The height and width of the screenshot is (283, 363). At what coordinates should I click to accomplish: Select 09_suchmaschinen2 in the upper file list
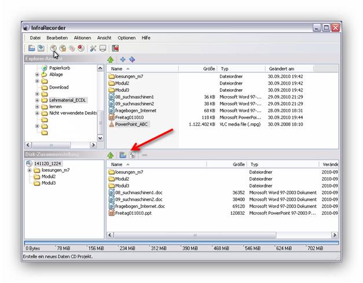tap(134, 104)
